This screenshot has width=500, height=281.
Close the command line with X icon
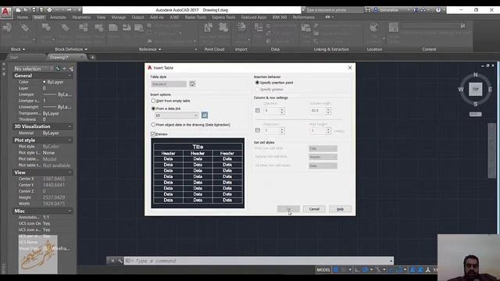tap(112, 261)
